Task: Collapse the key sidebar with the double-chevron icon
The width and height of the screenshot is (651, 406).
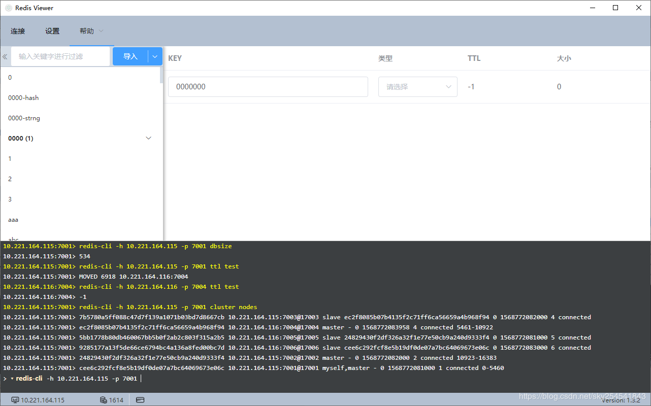Action: click(5, 57)
